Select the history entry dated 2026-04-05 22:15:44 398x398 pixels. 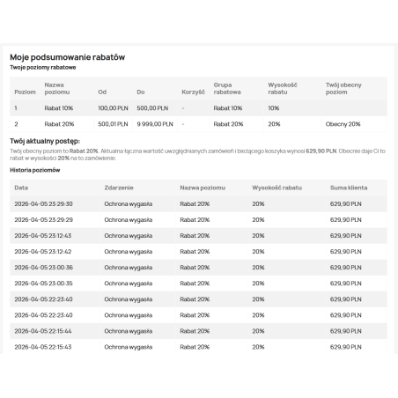tap(198, 331)
